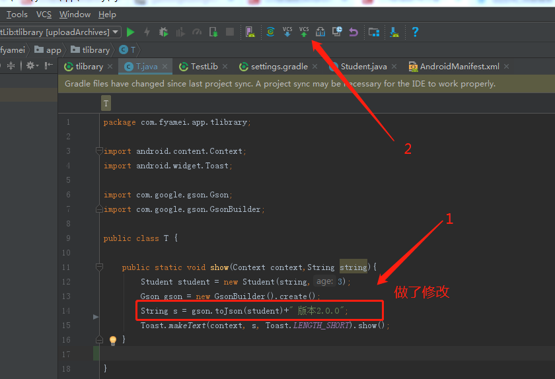The width and height of the screenshot is (555, 379).
Task: Open Help question mark icon
Action: tap(415, 32)
